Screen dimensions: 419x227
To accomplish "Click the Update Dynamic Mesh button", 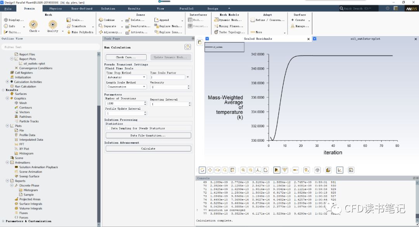I will pos(171,57).
